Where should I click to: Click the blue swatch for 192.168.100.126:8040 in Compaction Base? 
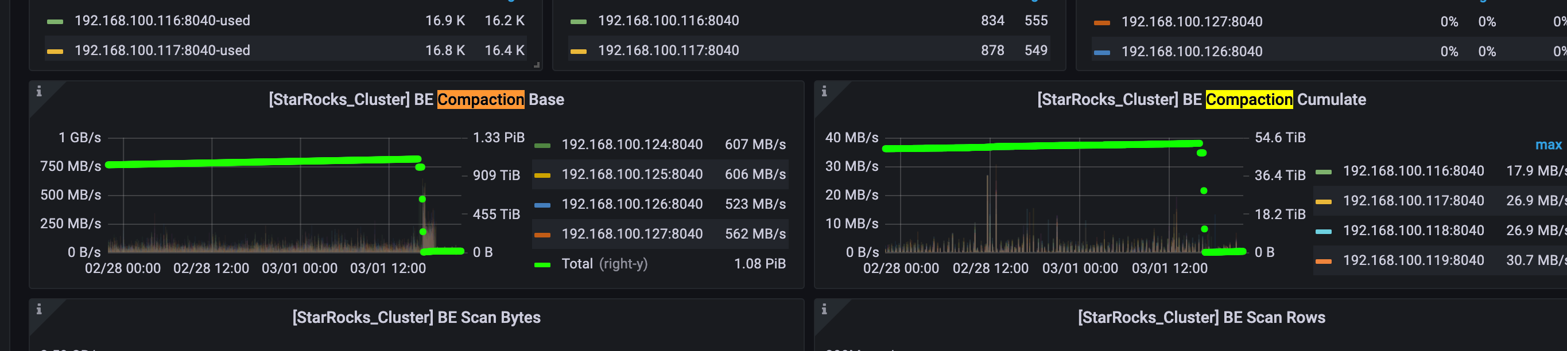(x=542, y=205)
